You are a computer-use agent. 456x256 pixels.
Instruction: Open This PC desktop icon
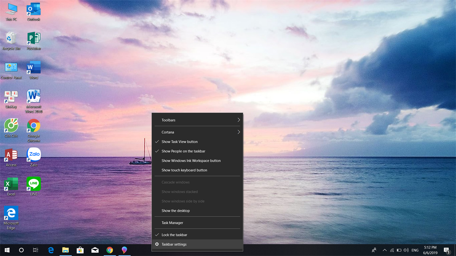[11, 12]
